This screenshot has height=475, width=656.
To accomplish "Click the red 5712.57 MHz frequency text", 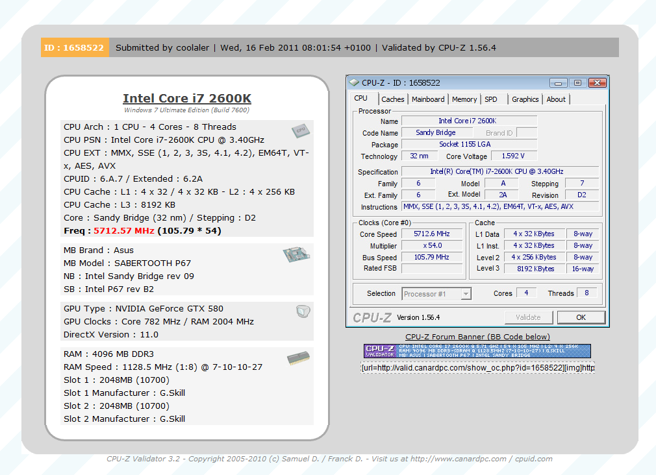I will click(x=124, y=231).
